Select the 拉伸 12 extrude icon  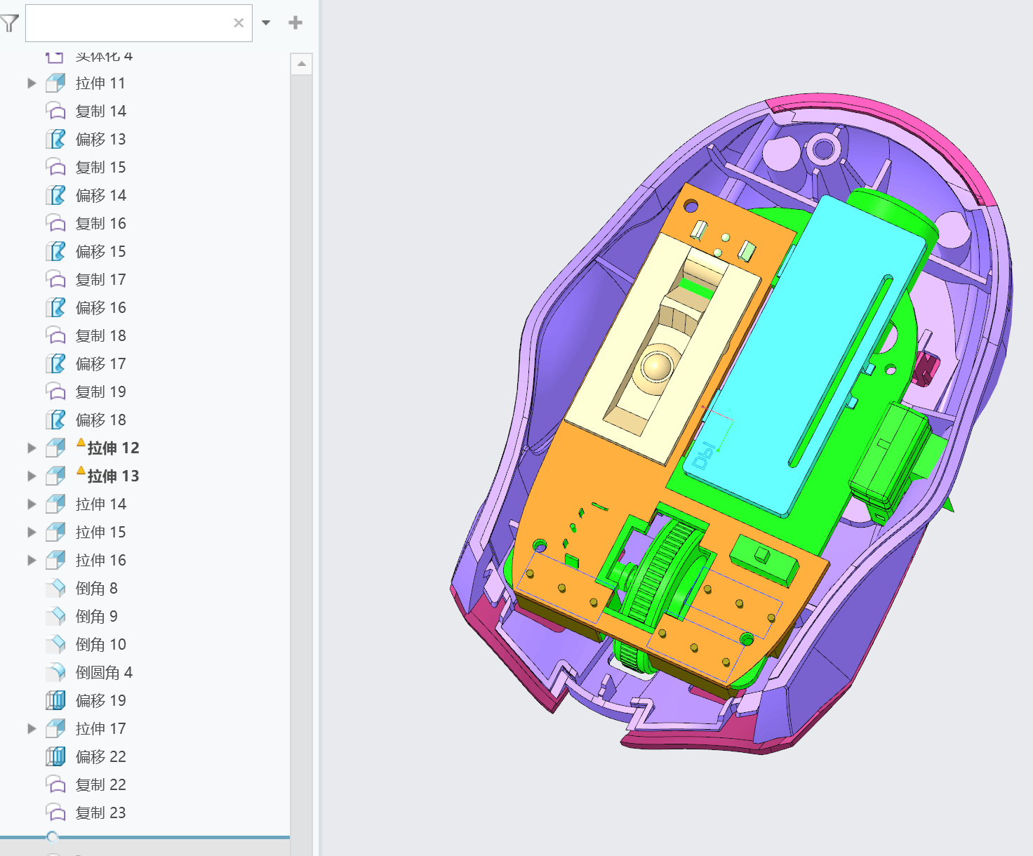pos(55,448)
